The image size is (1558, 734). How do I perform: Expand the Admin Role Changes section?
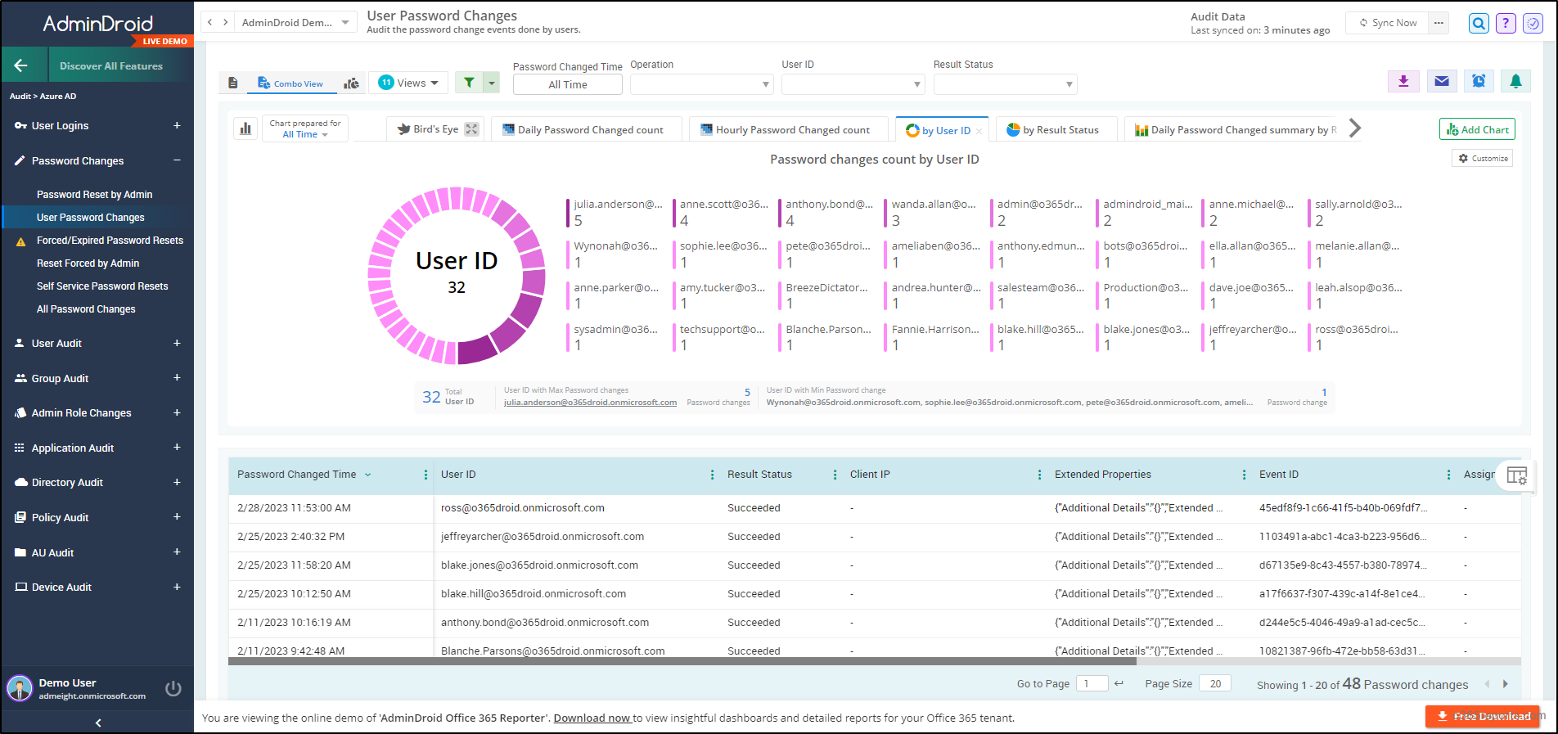(x=177, y=412)
